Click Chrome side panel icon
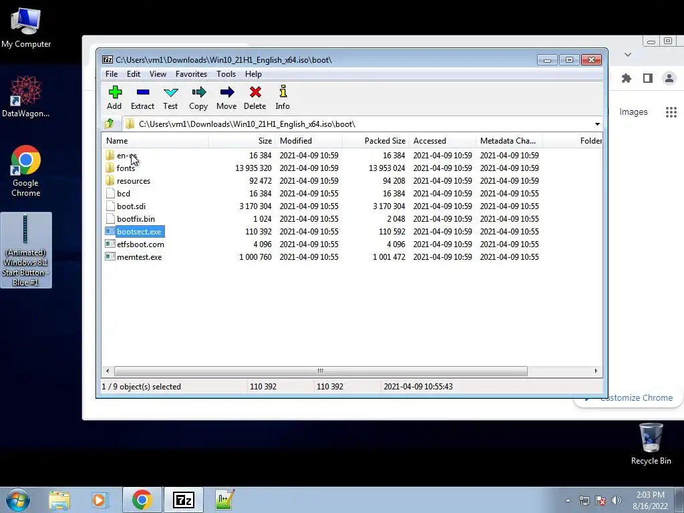This screenshot has height=513, width=684. (x=648, y=79)
